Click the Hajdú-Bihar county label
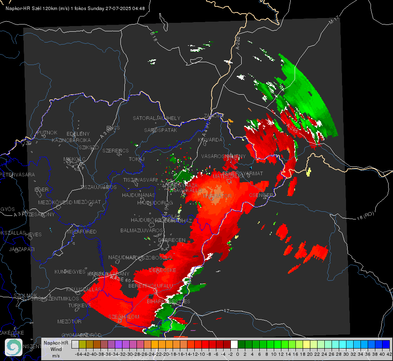Screen dimensions: 393x361 100,254
